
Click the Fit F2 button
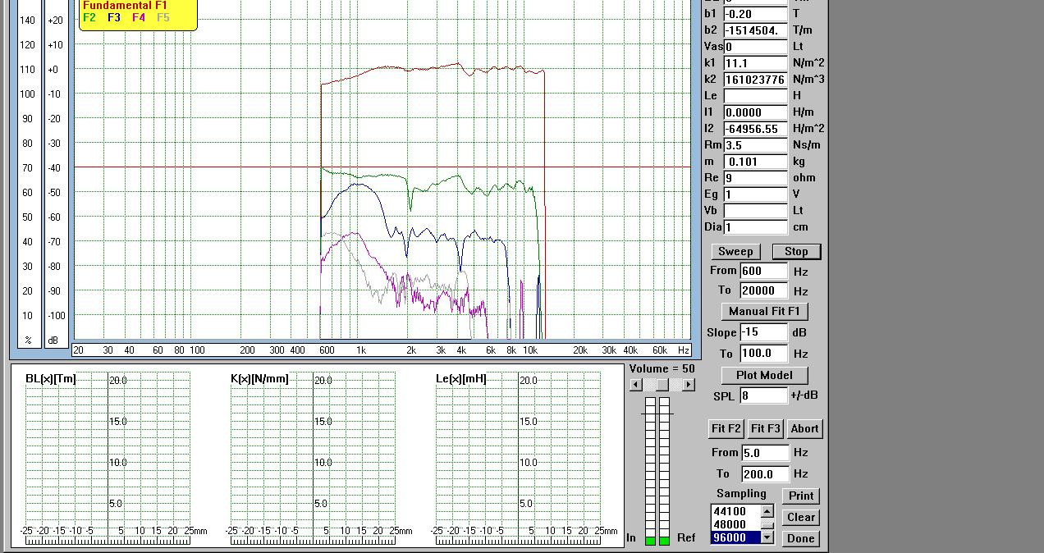pos(726,428)
